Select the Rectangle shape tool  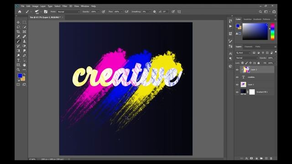(x=18, y=65)
